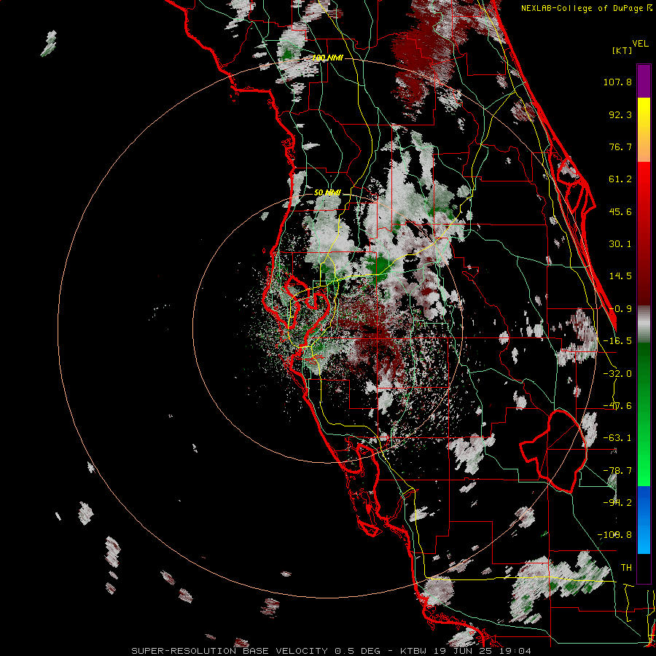Screen dimensions: 656x656
Task: Click the 50 NMI range ring label
Action: [327, 193]
